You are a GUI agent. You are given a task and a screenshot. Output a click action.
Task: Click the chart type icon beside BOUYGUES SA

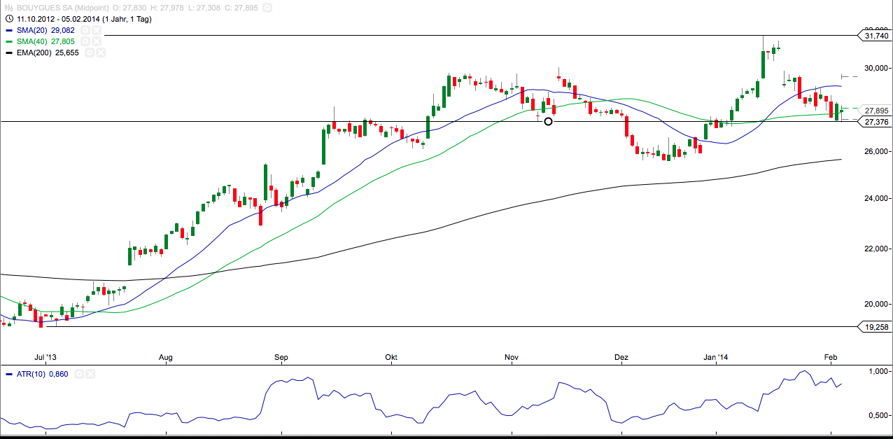(x=8, y=8)
